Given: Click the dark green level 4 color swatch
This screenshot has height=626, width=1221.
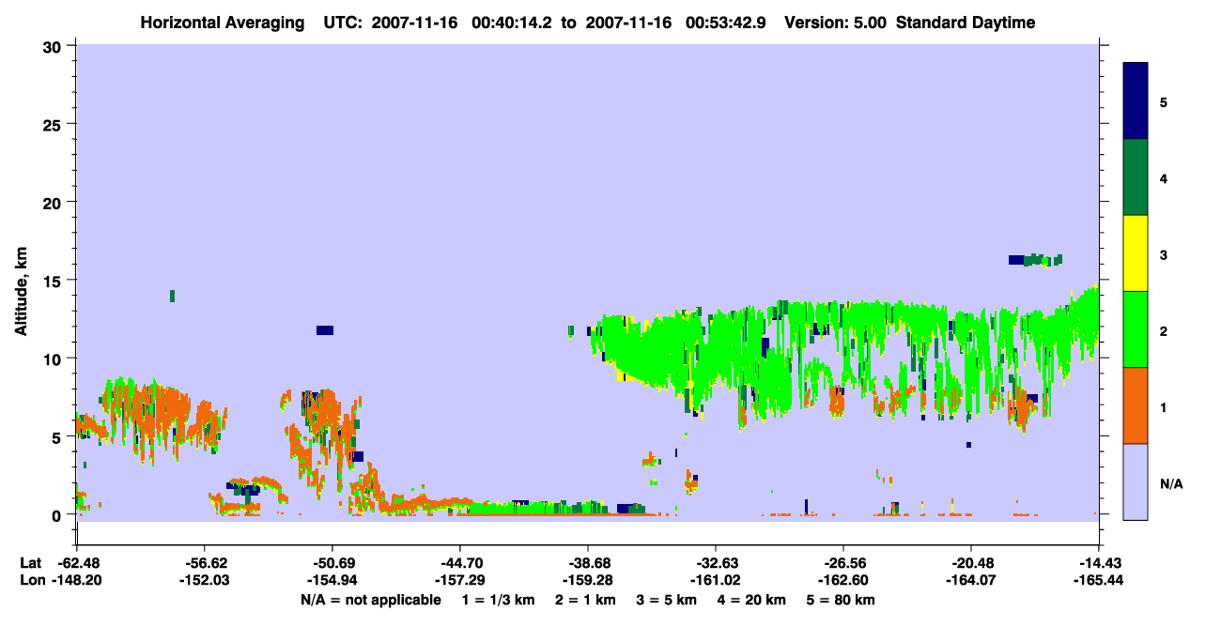Looking at the screenshot, I should [x=1136, y=177].
